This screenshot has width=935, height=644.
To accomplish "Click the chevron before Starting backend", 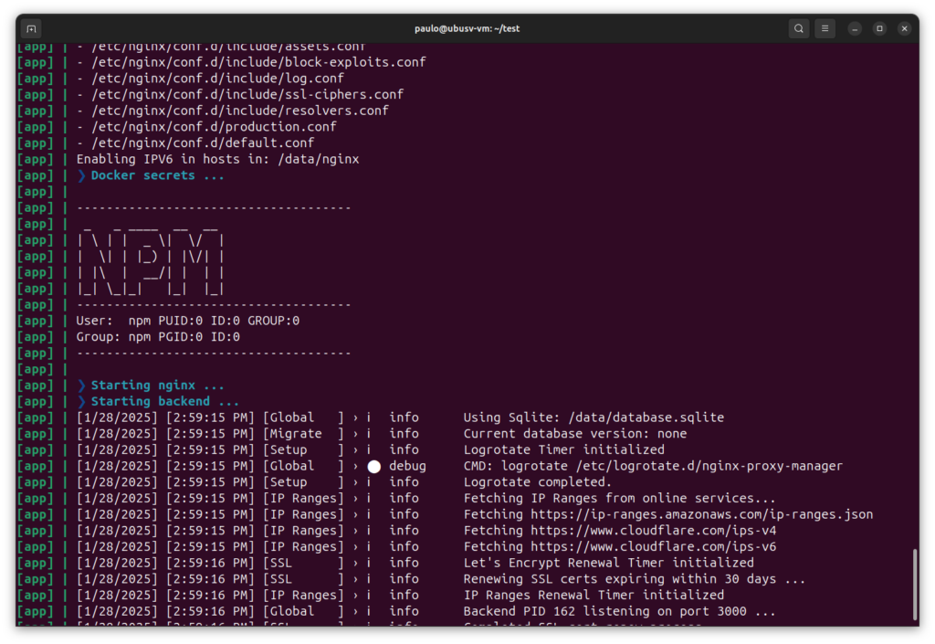I will [x=81, y=402].
